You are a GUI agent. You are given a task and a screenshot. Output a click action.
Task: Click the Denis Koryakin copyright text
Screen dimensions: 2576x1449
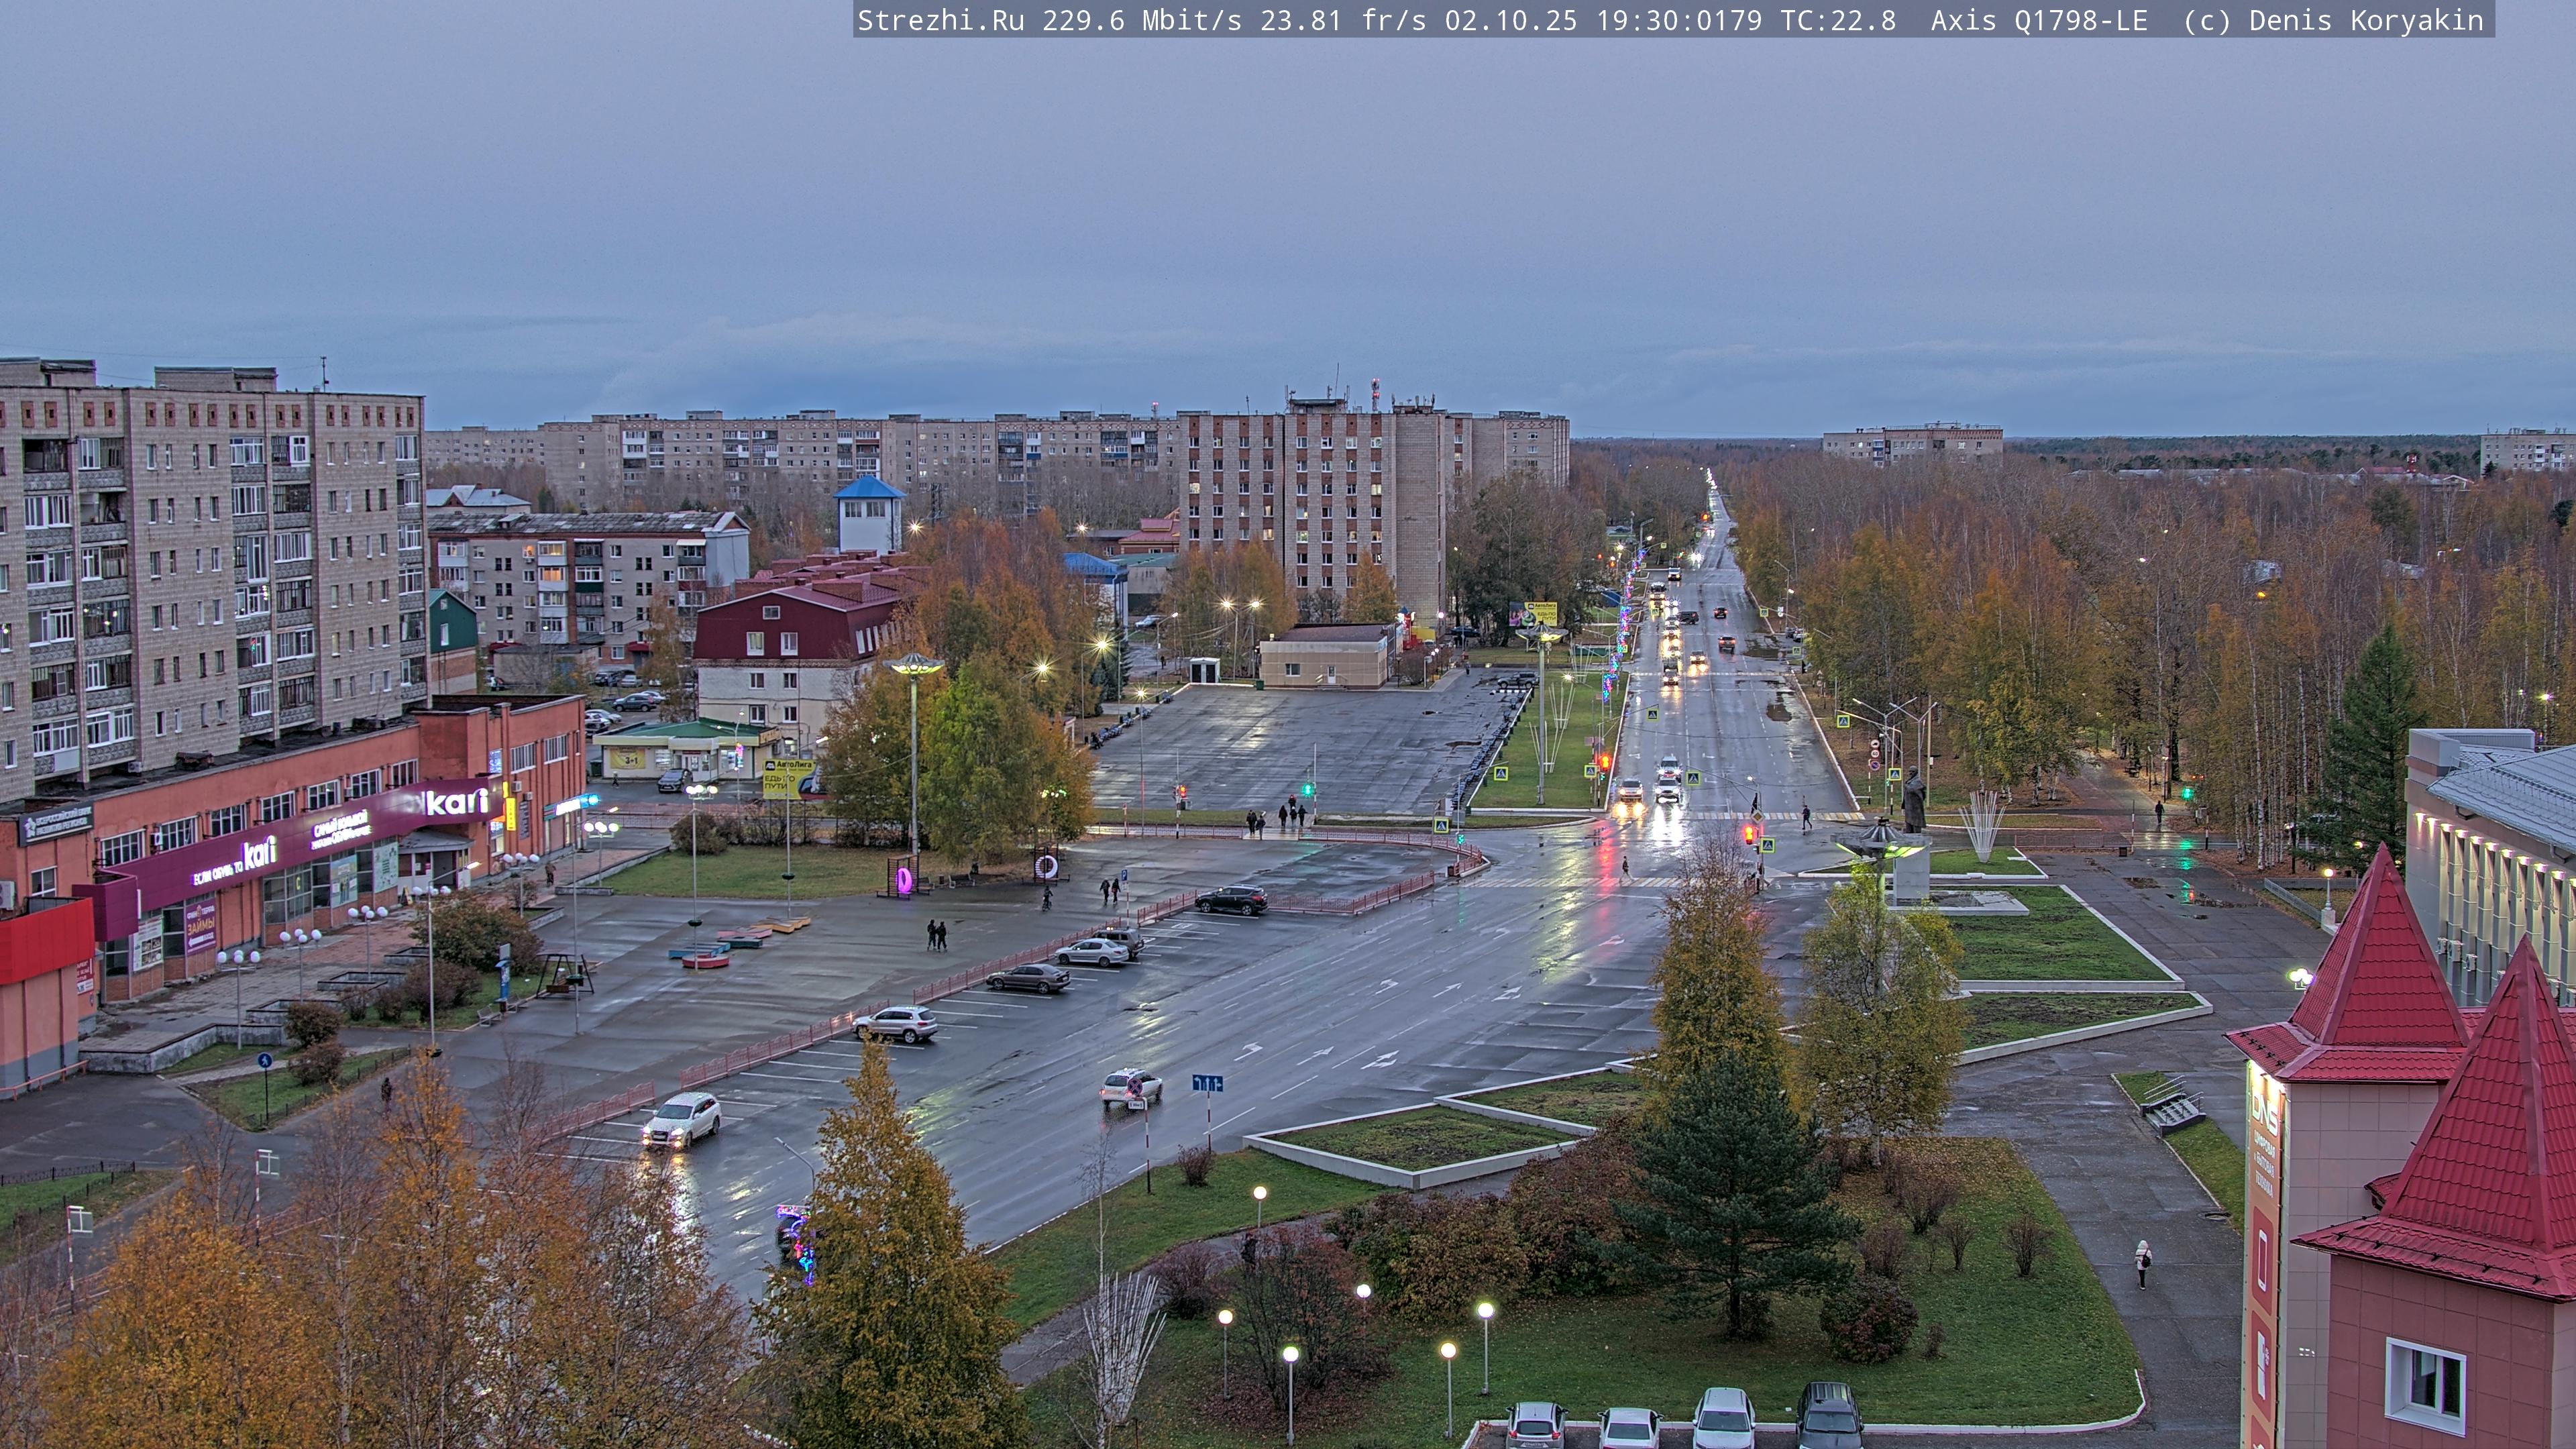pyautogui.click(x=2366, y=20)
